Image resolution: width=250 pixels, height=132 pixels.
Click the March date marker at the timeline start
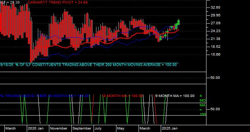pos(10,128)
